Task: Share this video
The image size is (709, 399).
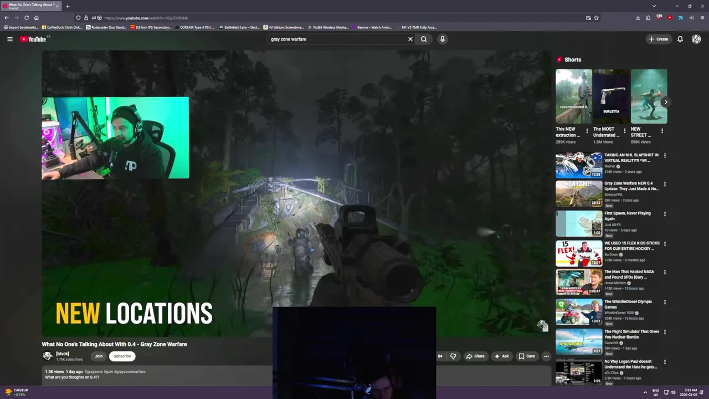Action: [475, 356]
